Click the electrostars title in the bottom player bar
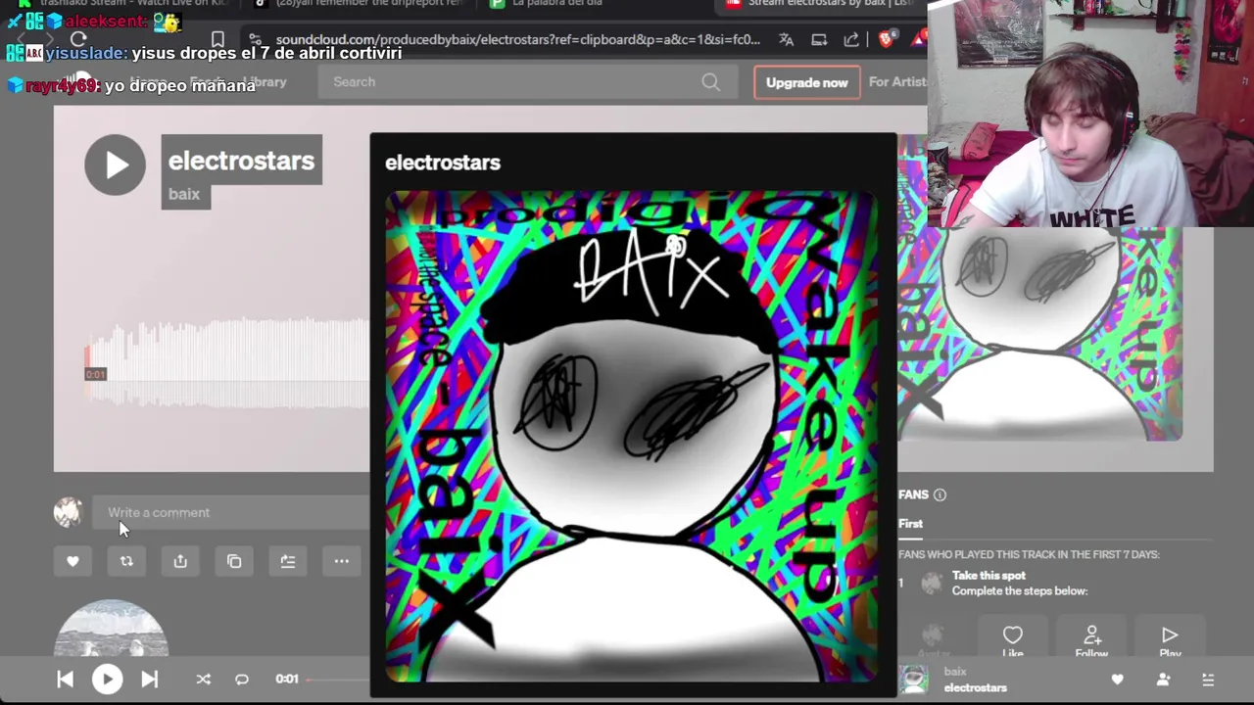 975,687
